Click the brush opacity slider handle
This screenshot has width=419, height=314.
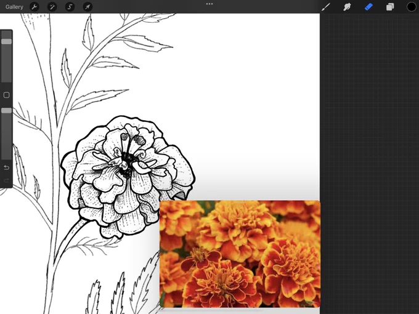click(x=6, y=111)
